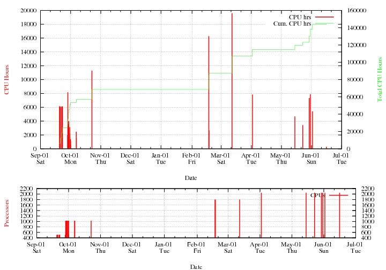Click the 20000 tick label on left axis

(28, 10)
